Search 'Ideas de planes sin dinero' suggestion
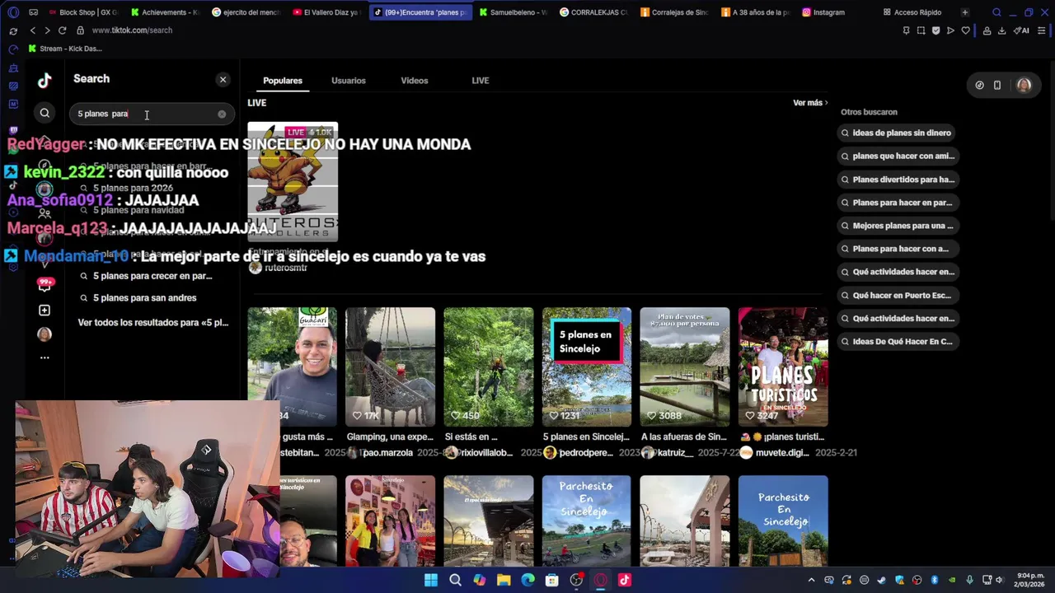 tap(898, 133)
